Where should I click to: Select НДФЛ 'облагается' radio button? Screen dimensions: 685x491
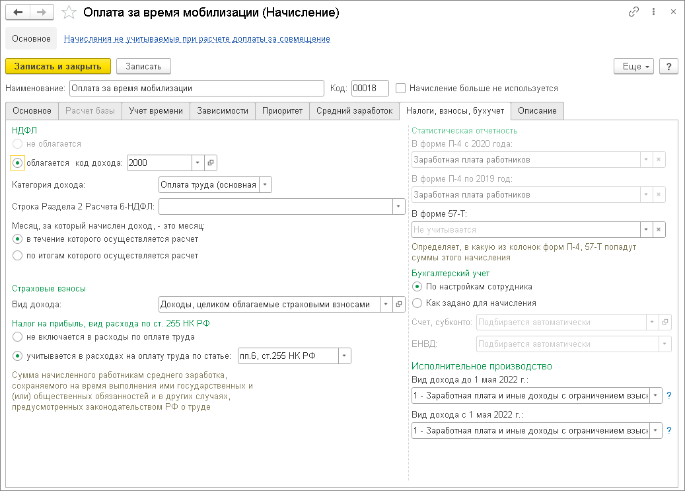click(17, 163)
